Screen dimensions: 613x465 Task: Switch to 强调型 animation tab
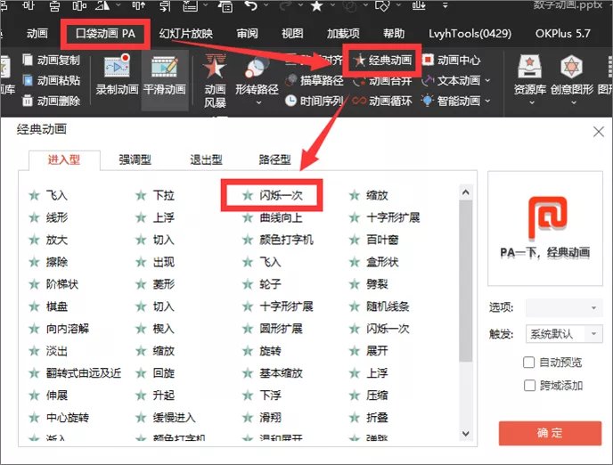135,159
